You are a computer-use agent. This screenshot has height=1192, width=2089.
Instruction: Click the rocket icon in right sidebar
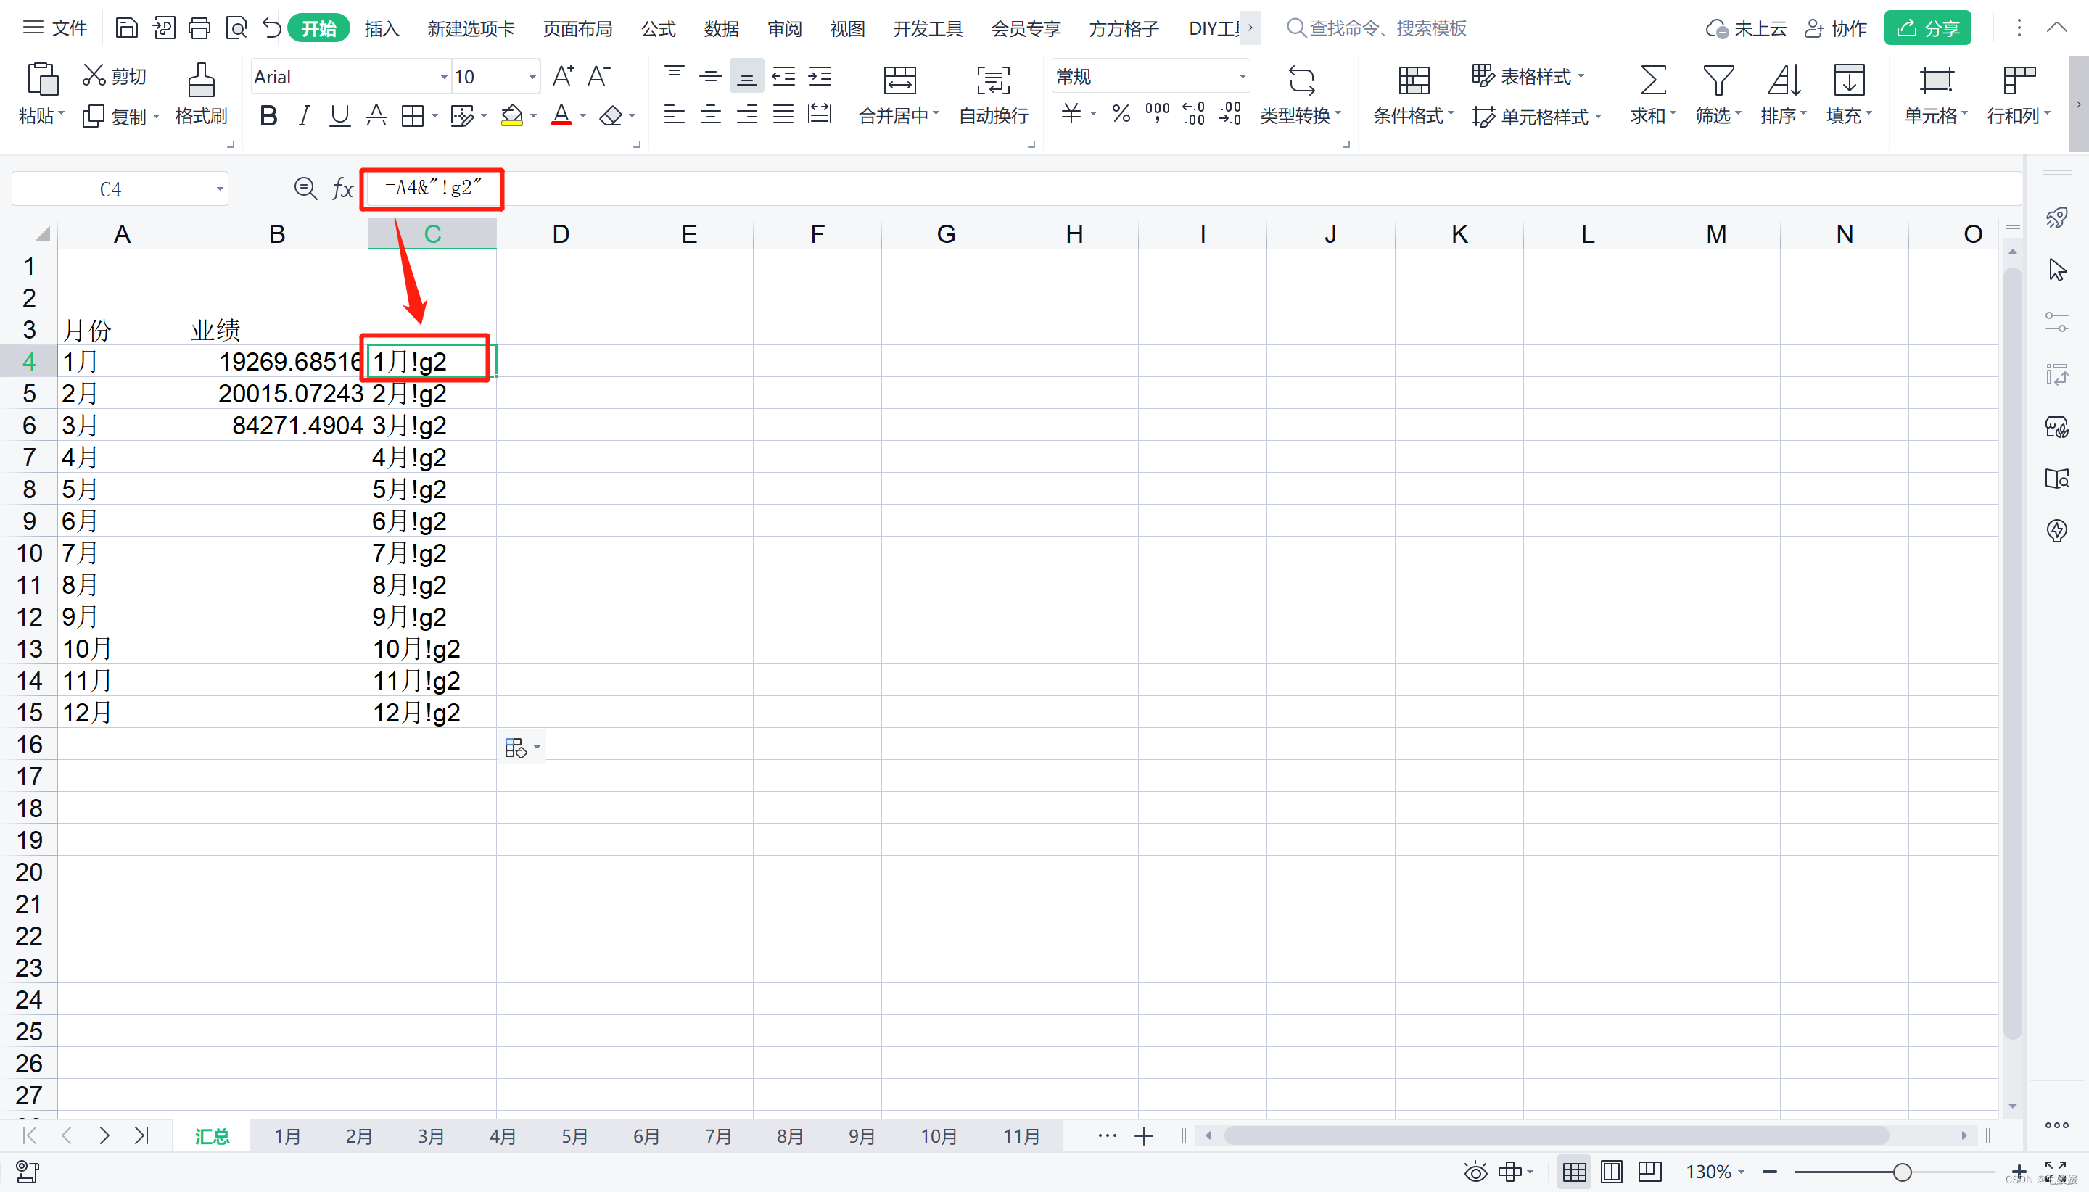pos(2056,218)
